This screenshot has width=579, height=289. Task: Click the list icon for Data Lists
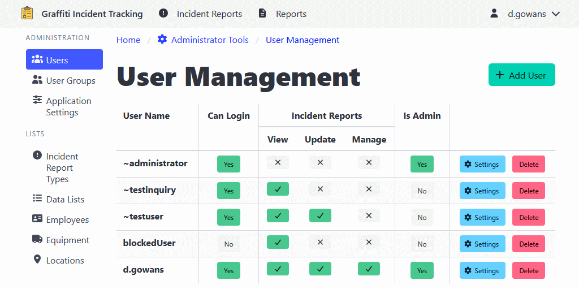(x=37, y=199)
